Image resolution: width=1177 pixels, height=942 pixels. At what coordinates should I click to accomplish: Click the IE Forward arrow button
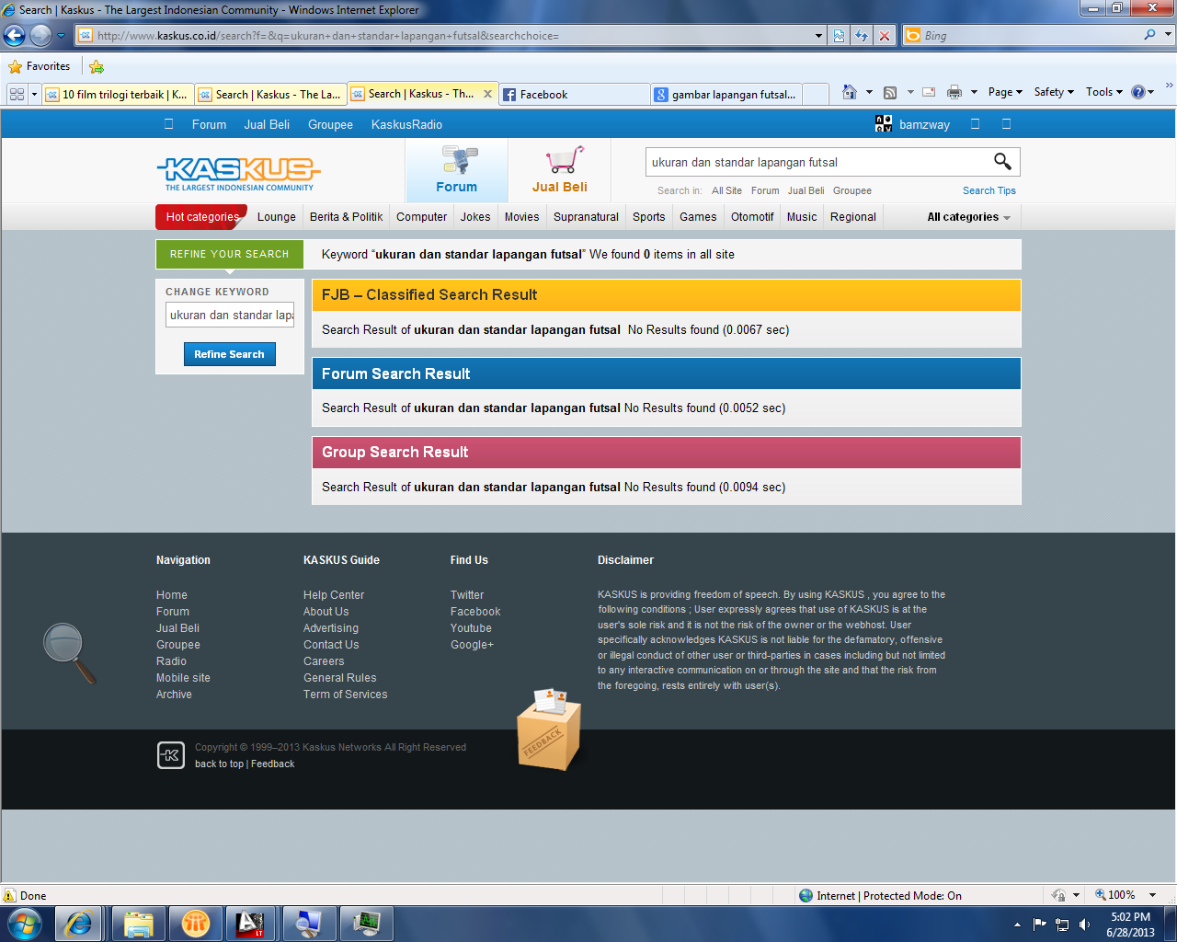[40, 36]
